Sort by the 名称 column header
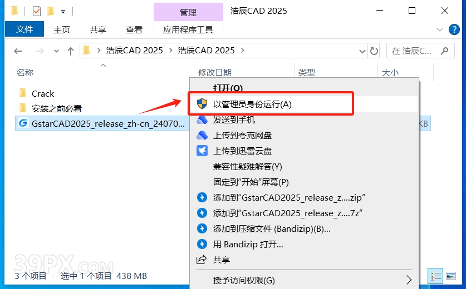 tap(25, 72)
